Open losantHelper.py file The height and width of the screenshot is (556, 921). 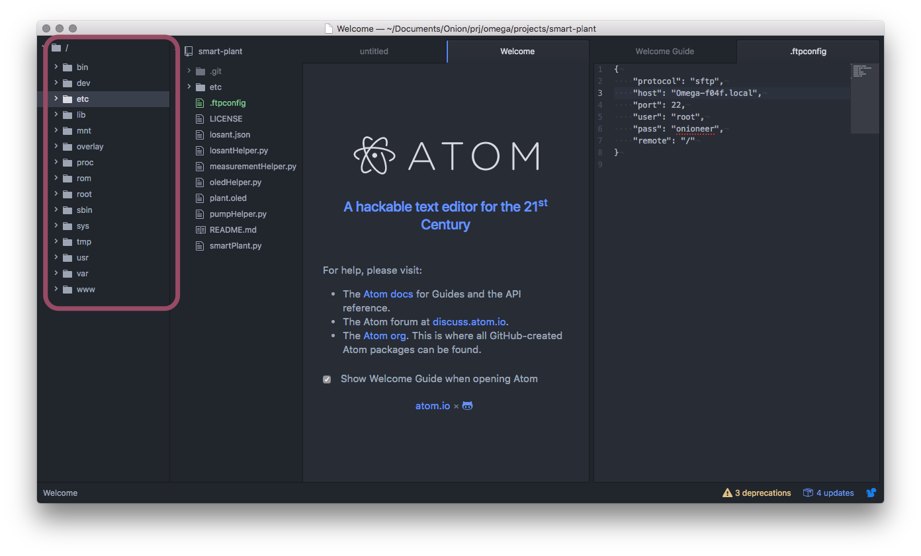(x=239, y=151)
